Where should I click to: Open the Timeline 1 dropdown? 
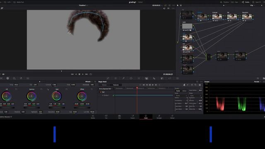(83, 5)
